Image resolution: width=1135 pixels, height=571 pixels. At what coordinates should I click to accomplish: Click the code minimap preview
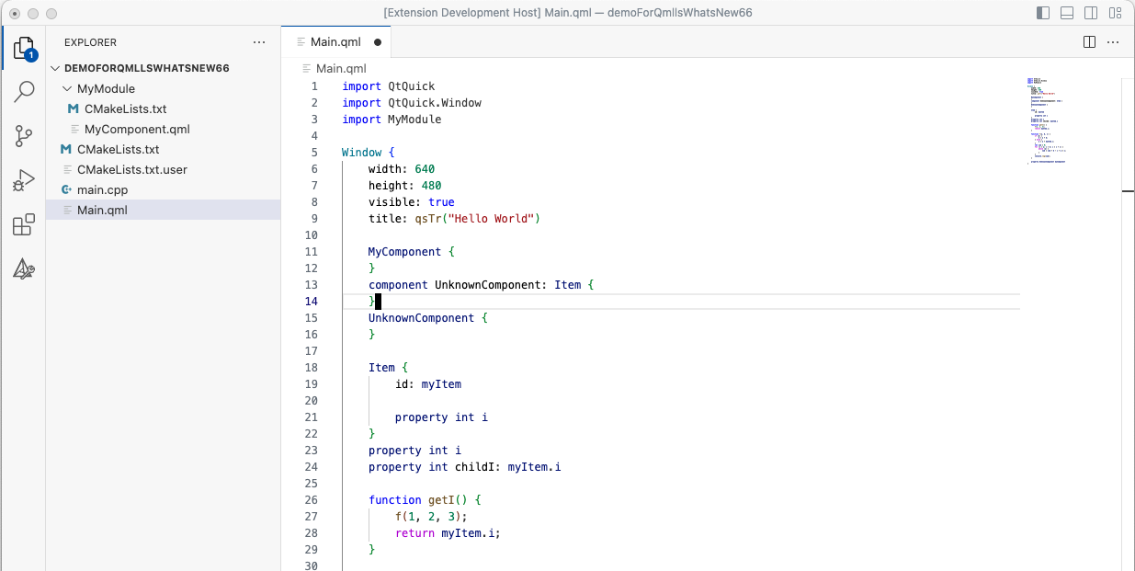click(1046, 120)
